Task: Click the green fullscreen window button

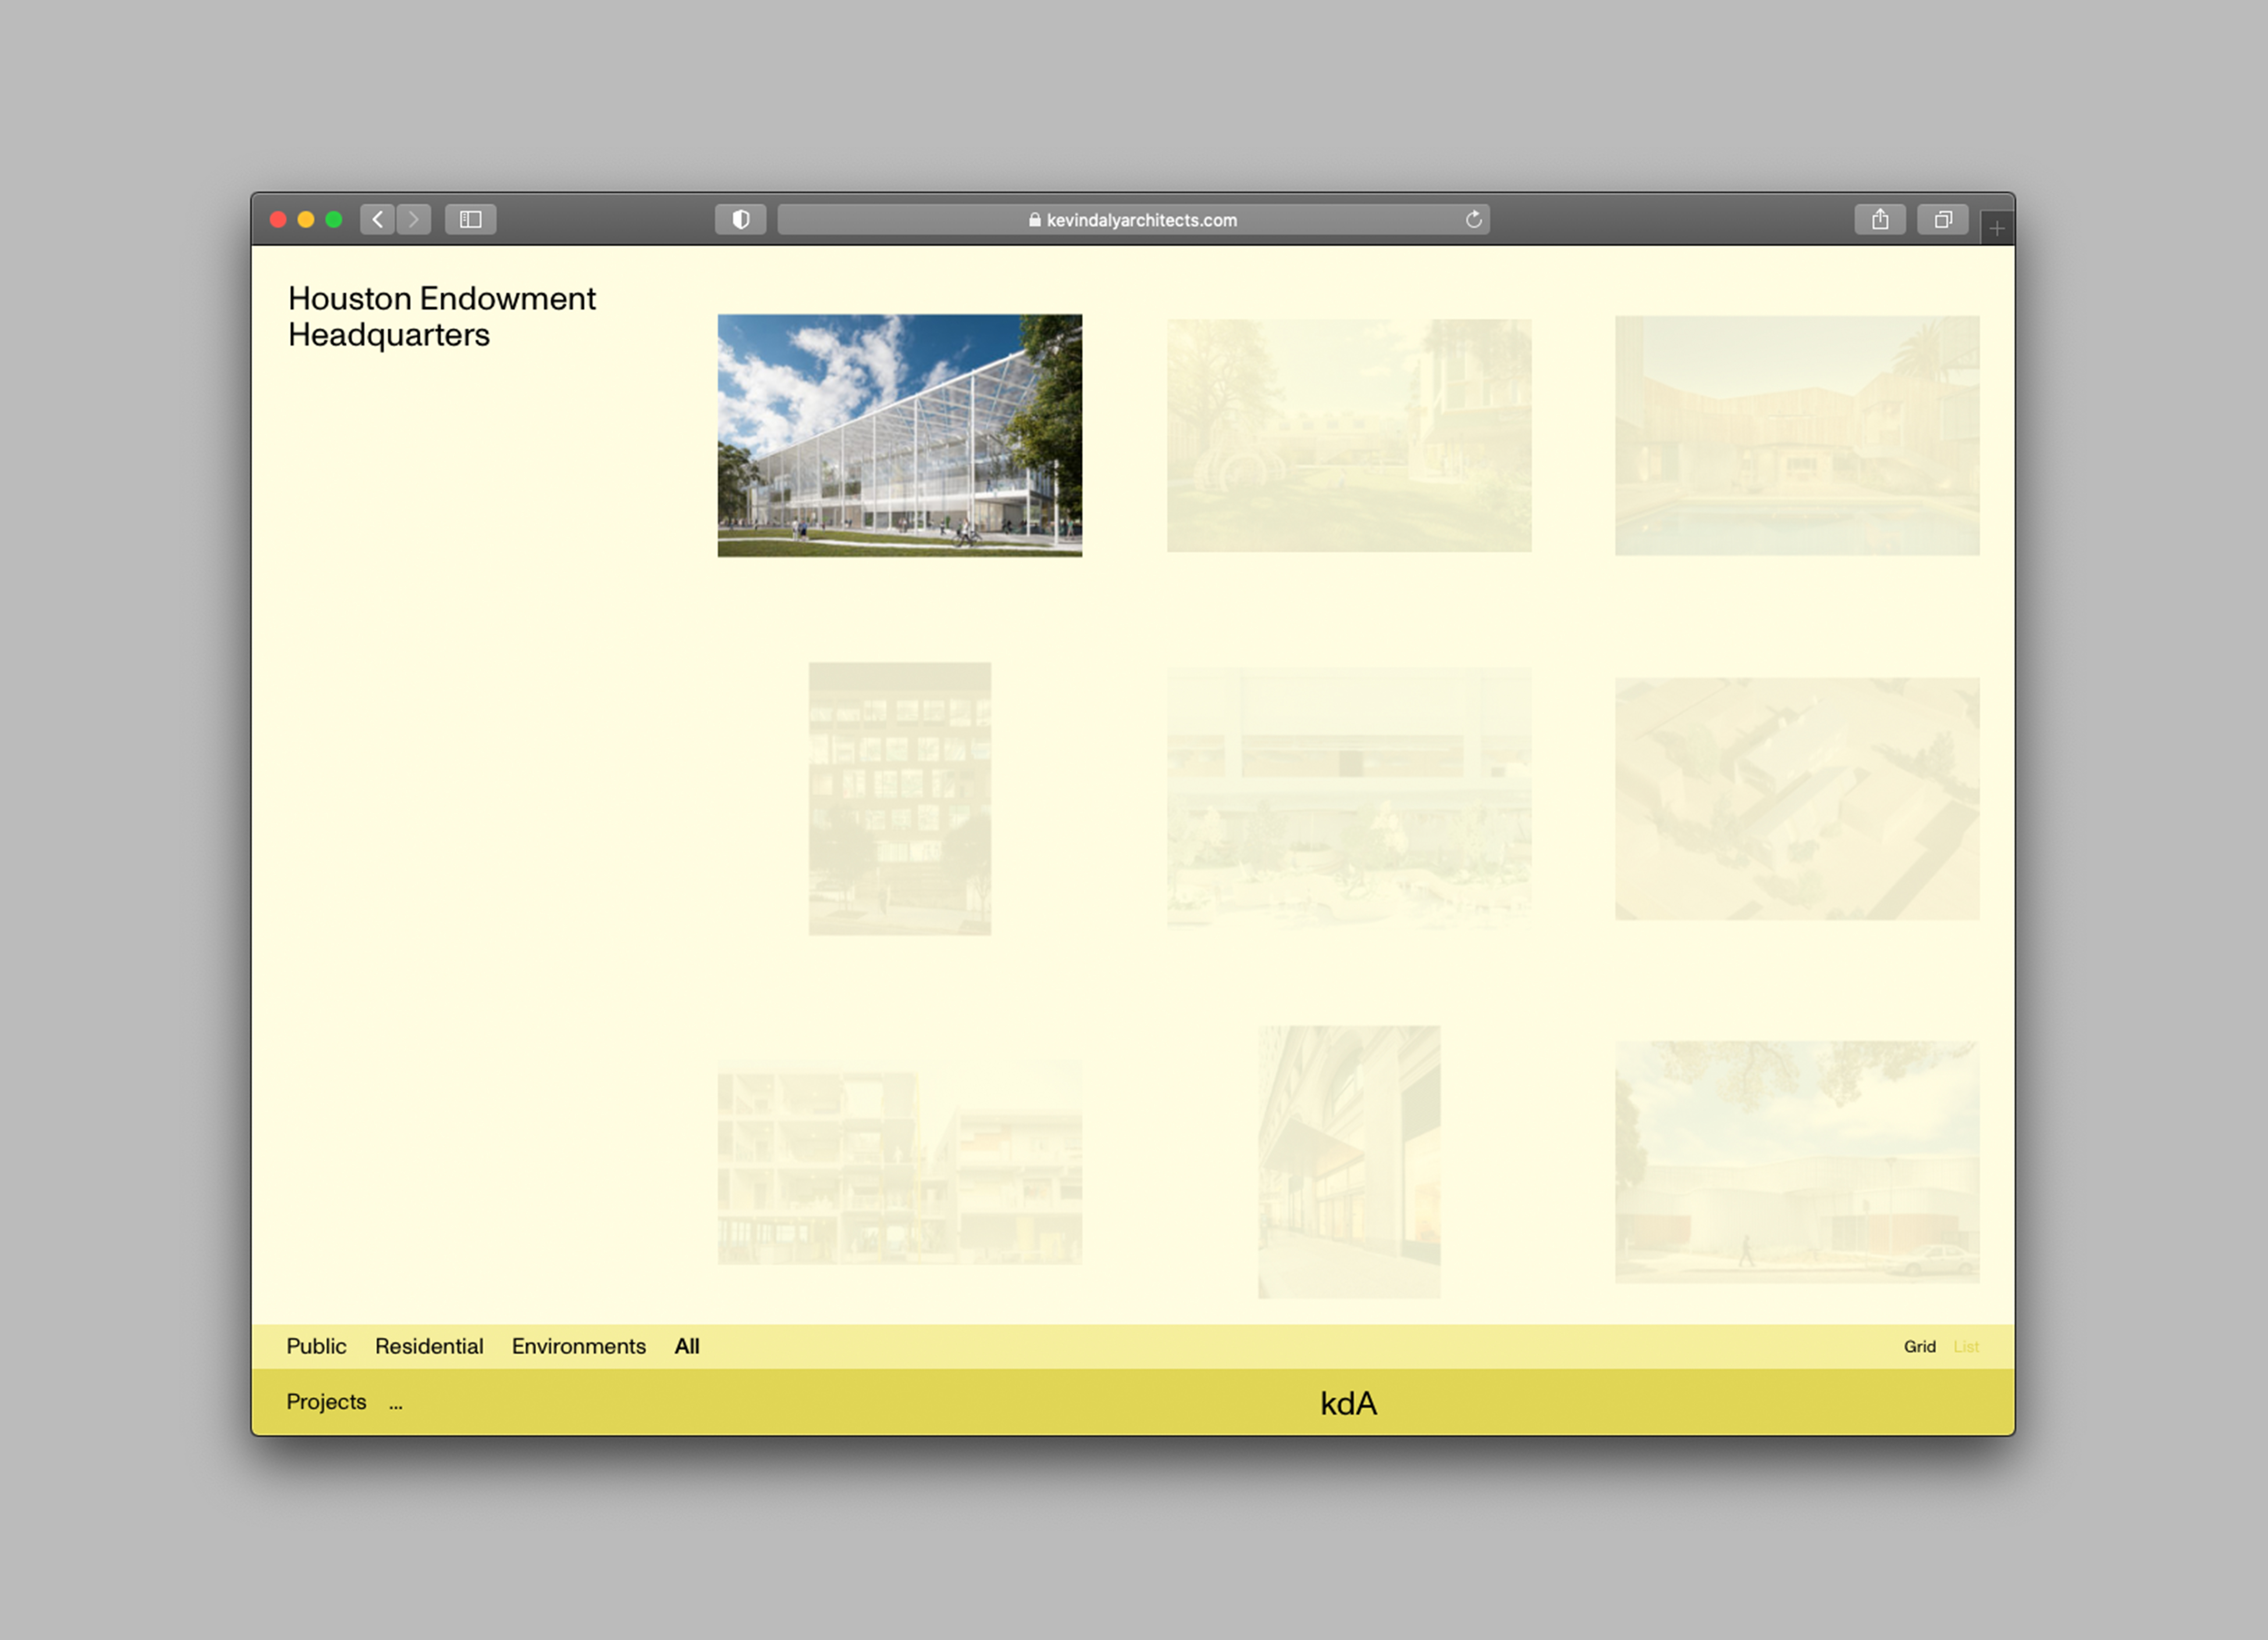Action: [x=334, y=219]
